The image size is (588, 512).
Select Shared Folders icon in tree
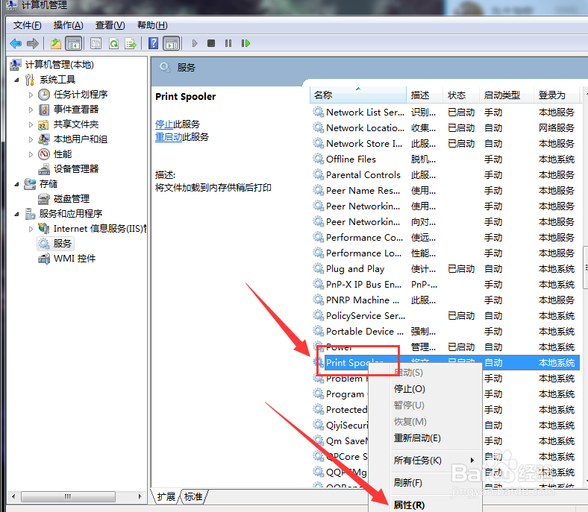[x=44, y=124]
